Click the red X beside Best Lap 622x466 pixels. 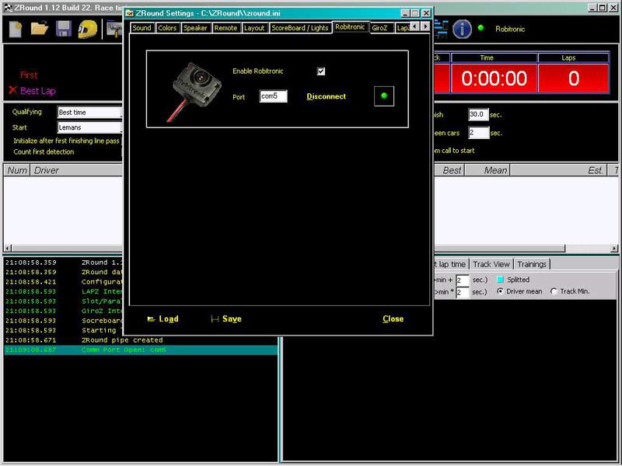click(x=12, y=90)
